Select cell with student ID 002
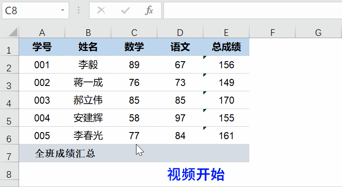342x187 pixels. [42, 82]
